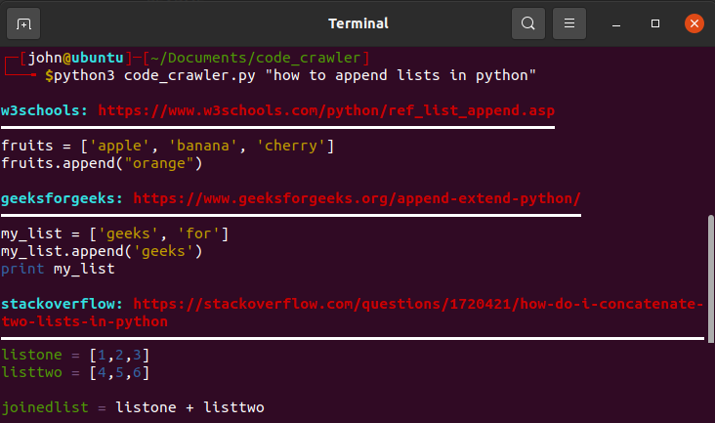Open the stackoverflow questions URL
715x423 pixels.
pyautogui.click(x=418, y=304)
